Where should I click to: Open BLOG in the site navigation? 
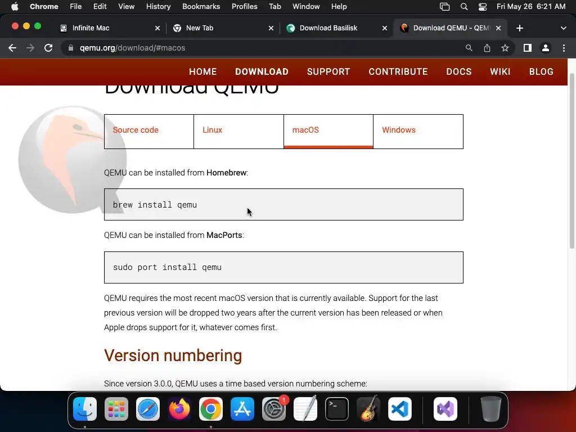coord(541,71)
